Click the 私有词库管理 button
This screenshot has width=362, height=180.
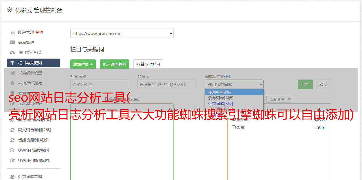point(115,64)
